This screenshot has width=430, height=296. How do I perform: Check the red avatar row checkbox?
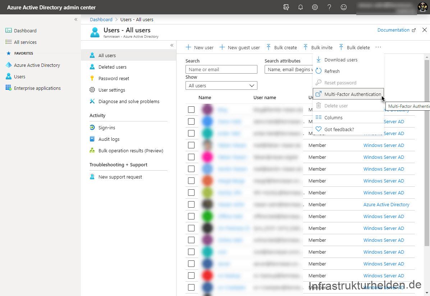point(191,276)
